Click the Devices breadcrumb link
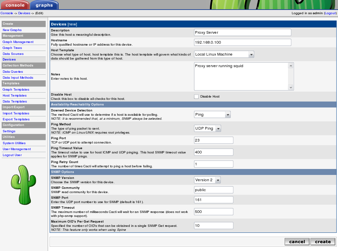The image size is (338, 251). 24,13
